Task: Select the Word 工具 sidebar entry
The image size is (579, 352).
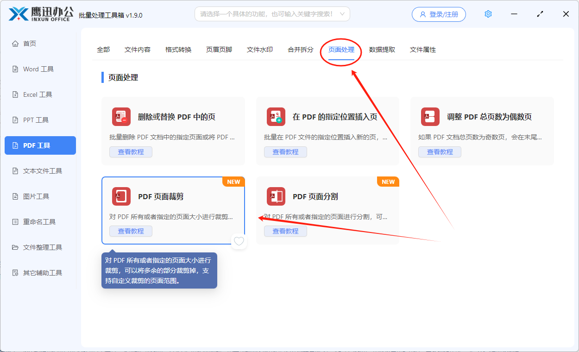Action: [40, 69]
